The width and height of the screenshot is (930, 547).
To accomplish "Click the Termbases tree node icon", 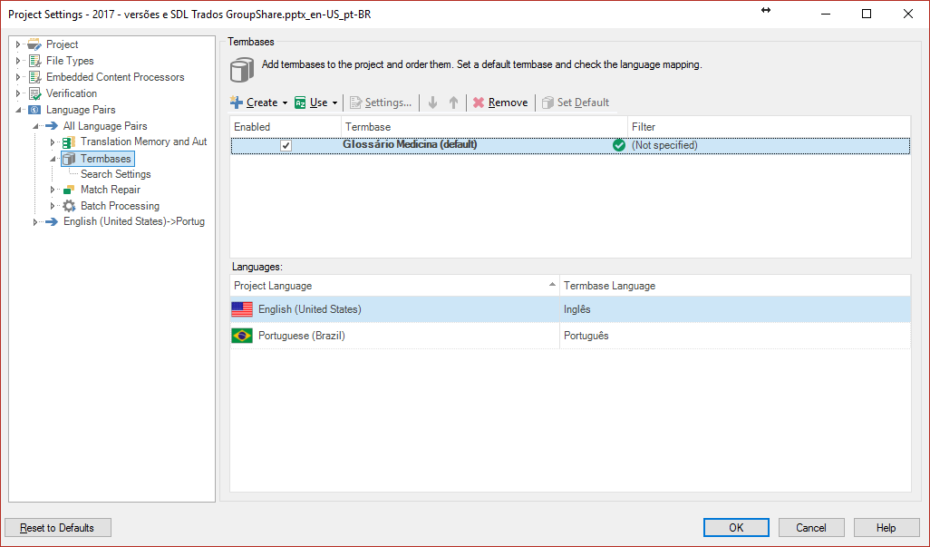I will pyautogui.click(x=69, y=159).
